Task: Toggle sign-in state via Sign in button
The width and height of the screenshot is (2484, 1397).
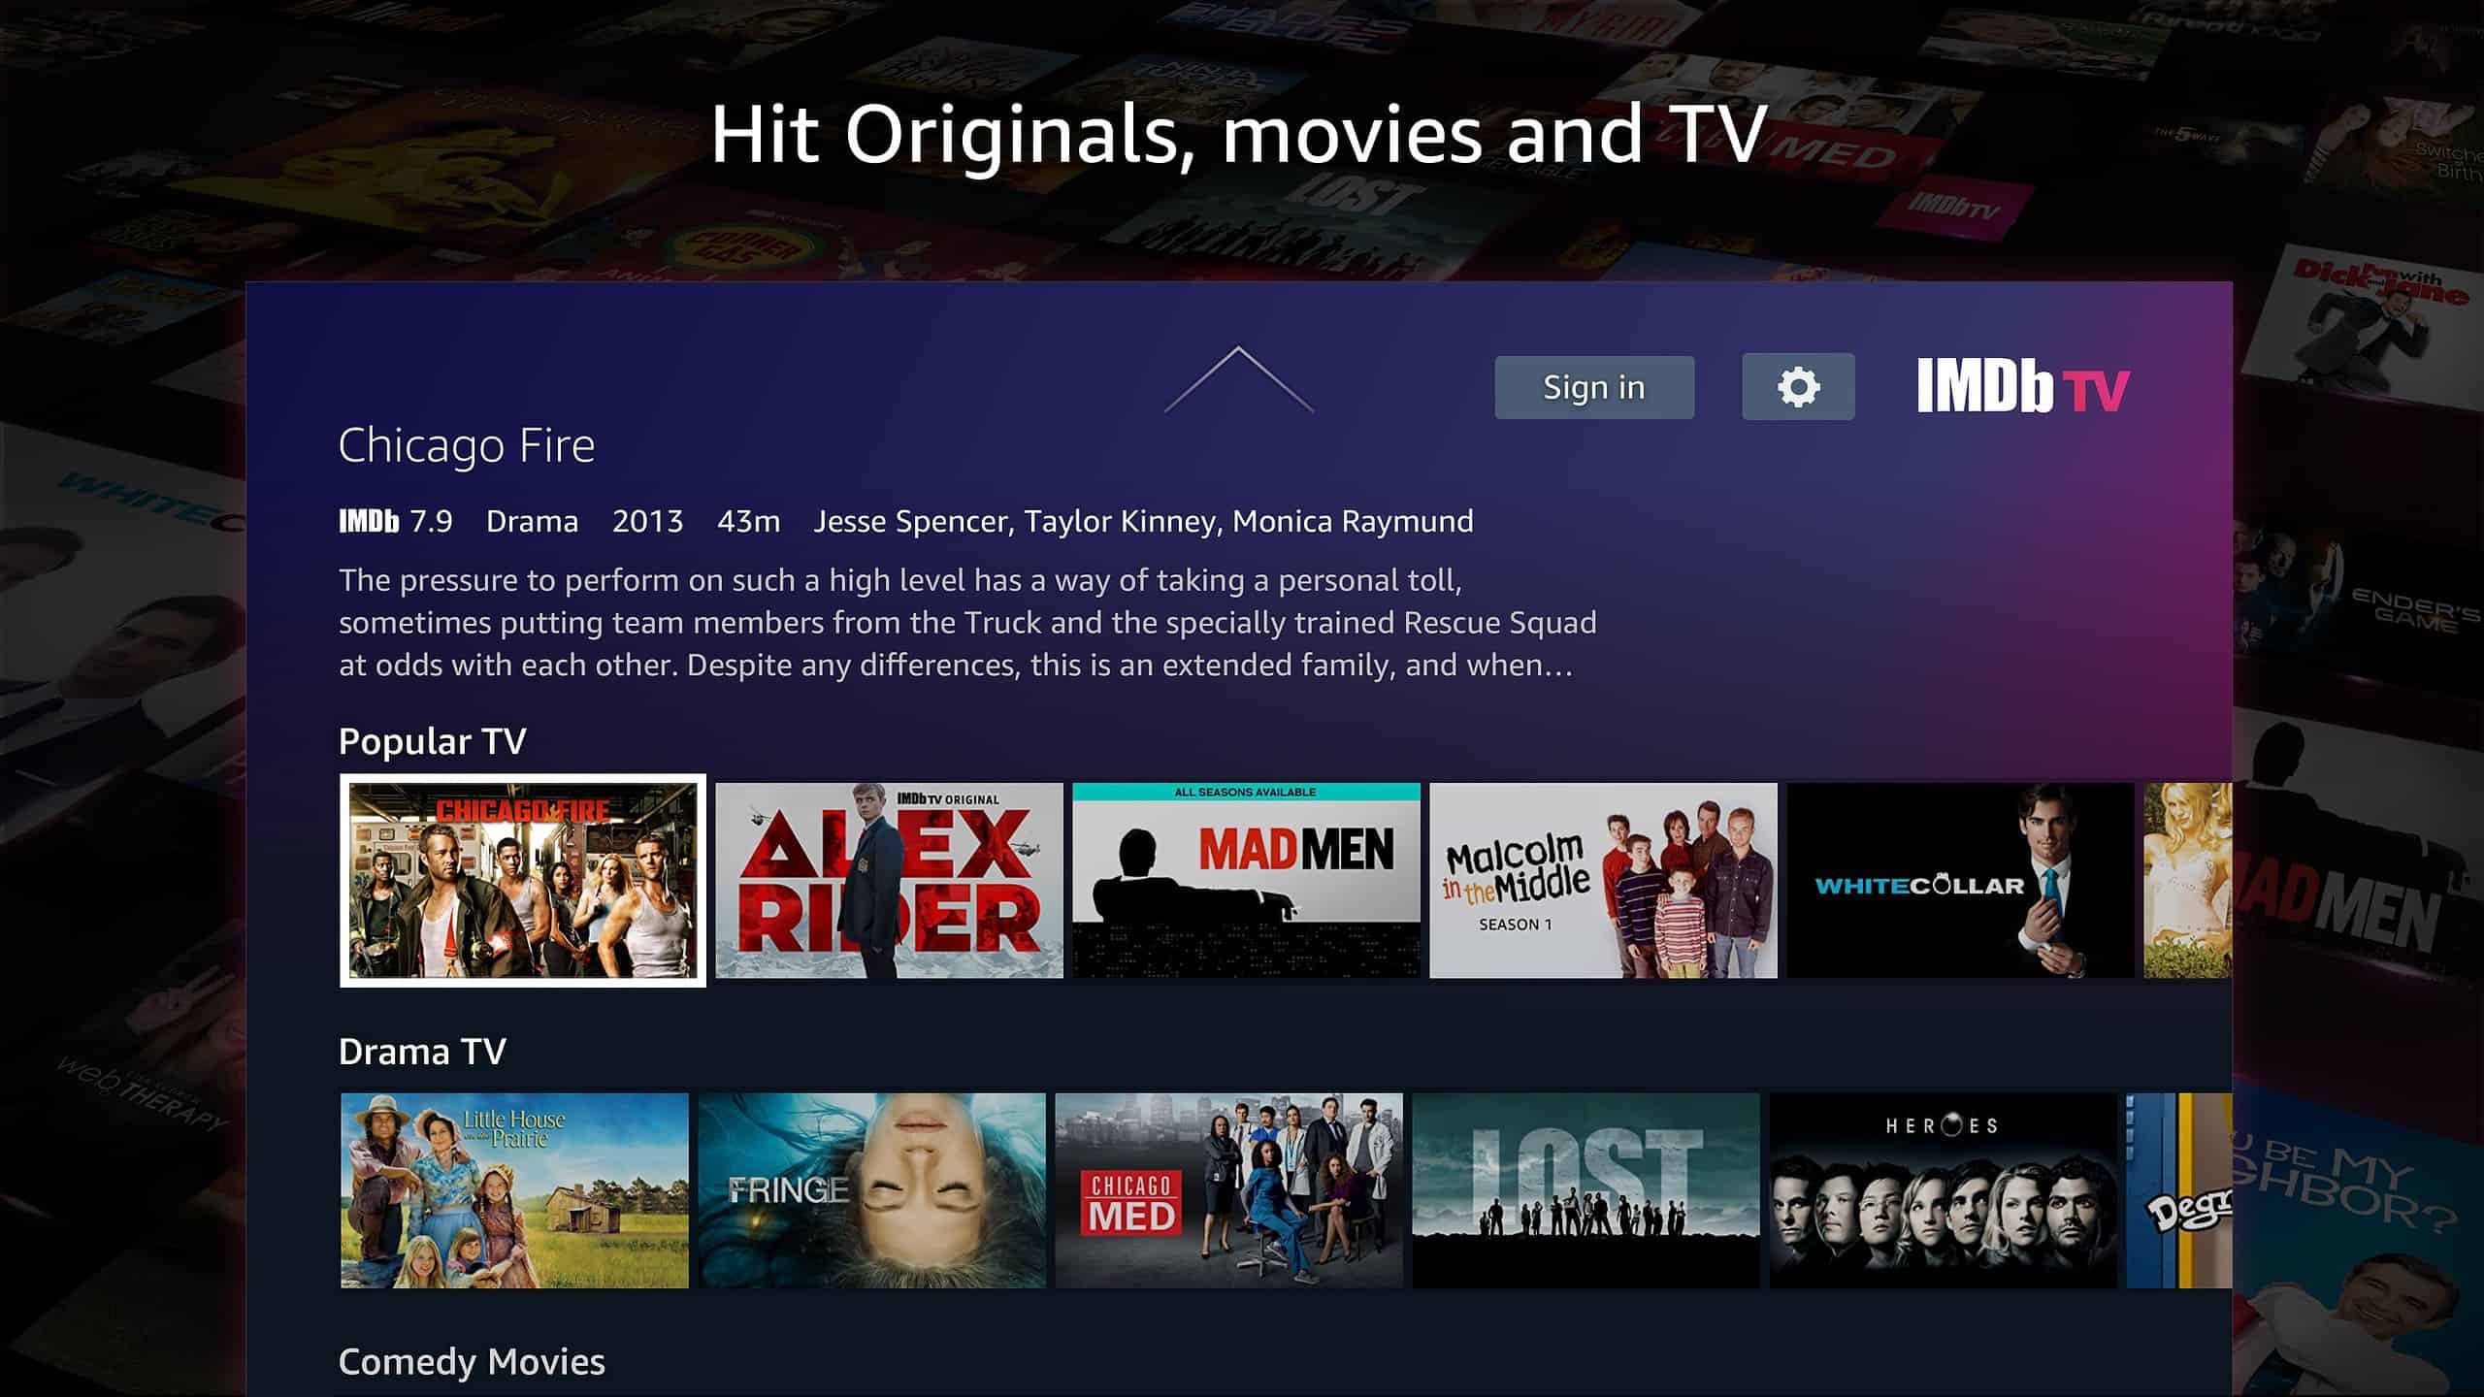Action: [1593, 385]
